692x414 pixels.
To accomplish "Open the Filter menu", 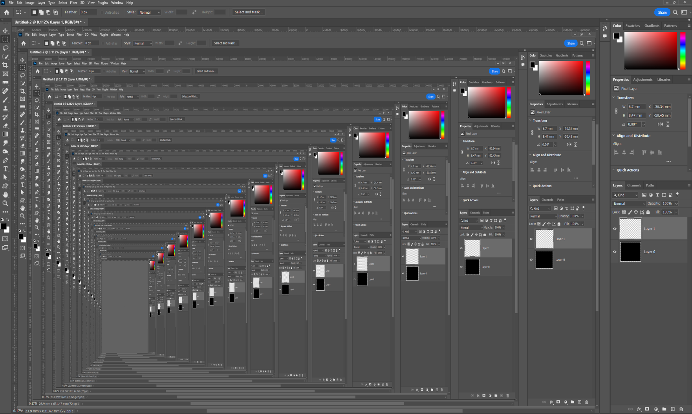I will (73, 3).
